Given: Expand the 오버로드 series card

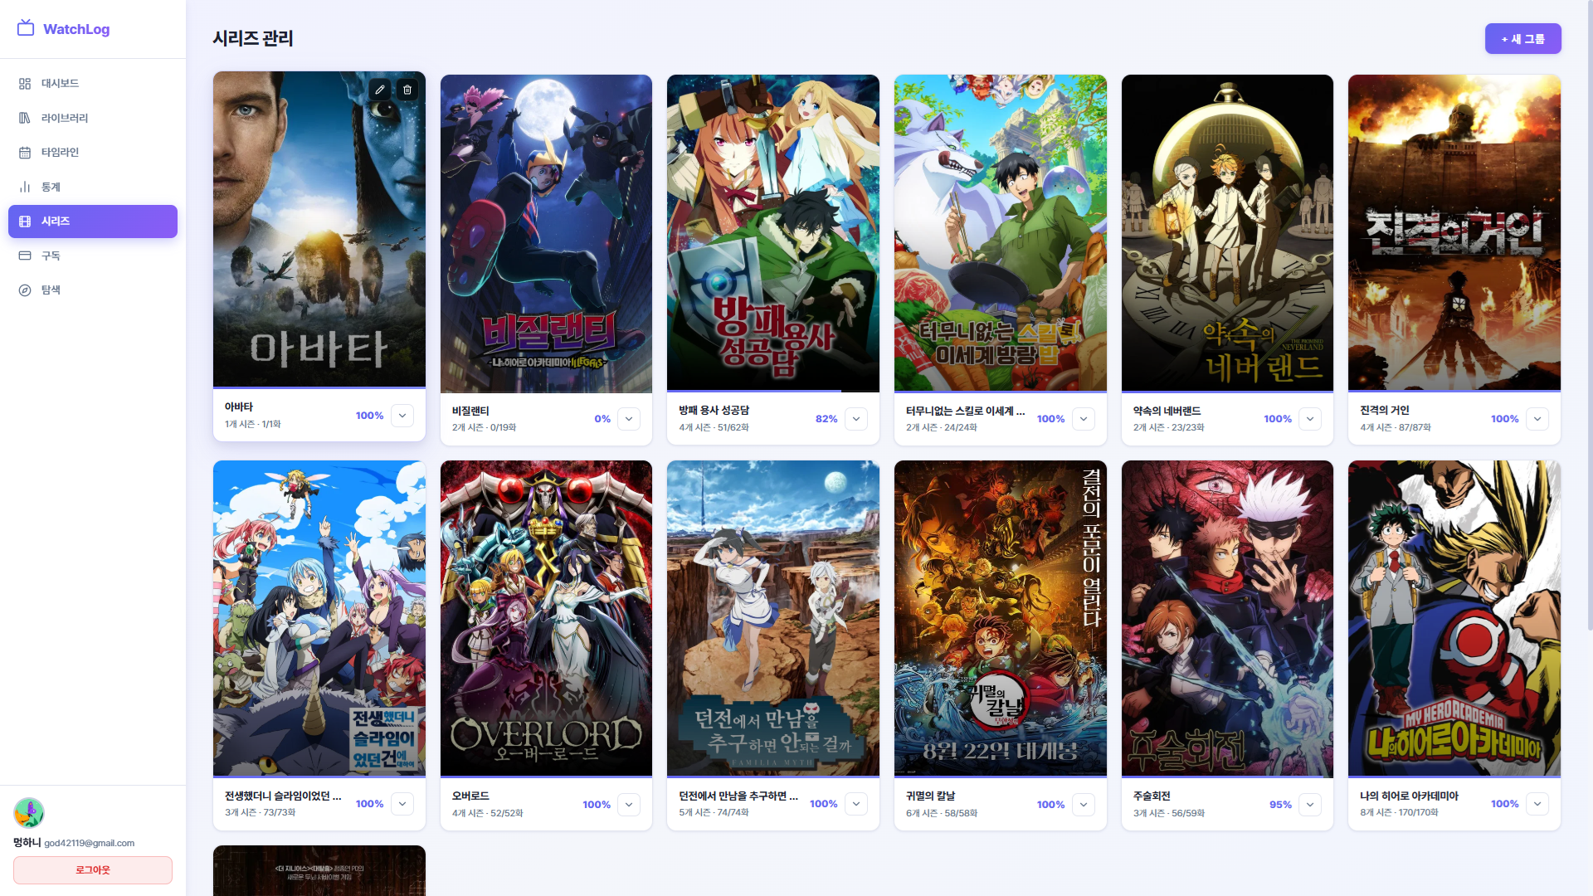Looking at the screenshot, I should 629,805.
